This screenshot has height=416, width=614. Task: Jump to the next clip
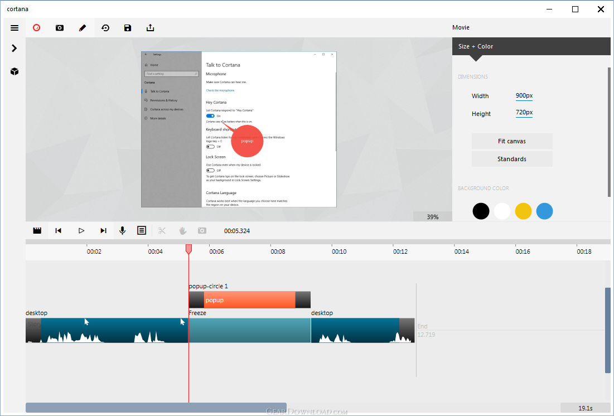(103, 231)
